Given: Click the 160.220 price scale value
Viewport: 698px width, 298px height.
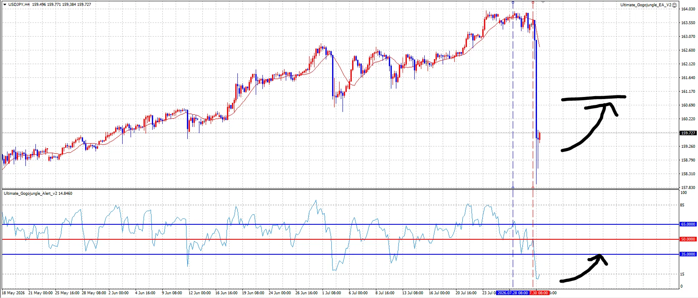Looking at the screenshot, I should click(x=688, y=119).
